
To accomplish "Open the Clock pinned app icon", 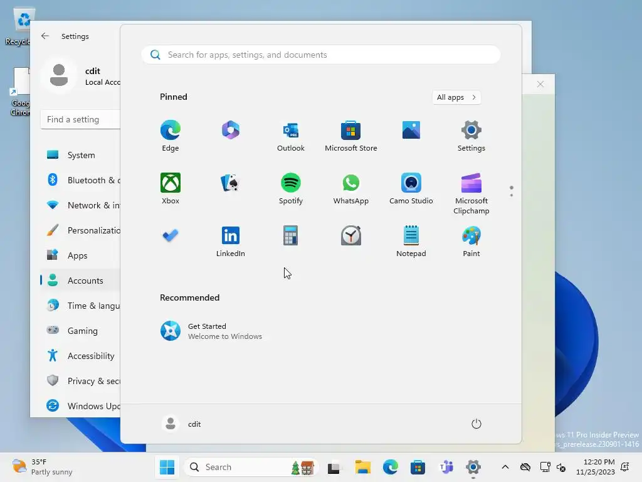I will 351,235.
